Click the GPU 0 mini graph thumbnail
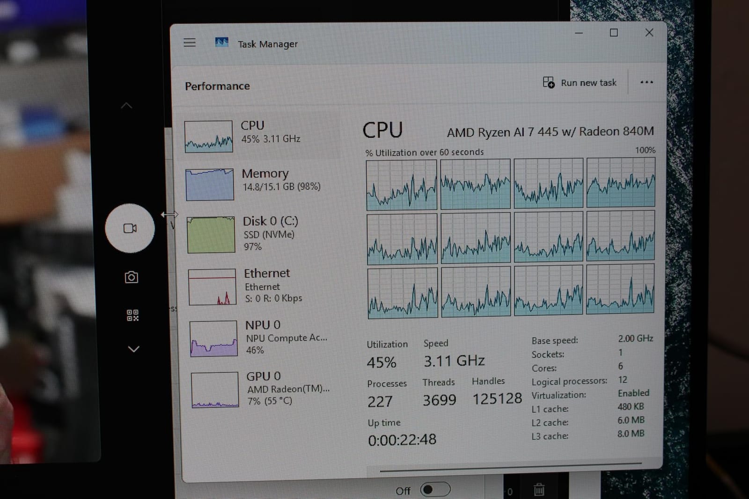The height and width of the screenshot is (499, 749). pos(215,390)
